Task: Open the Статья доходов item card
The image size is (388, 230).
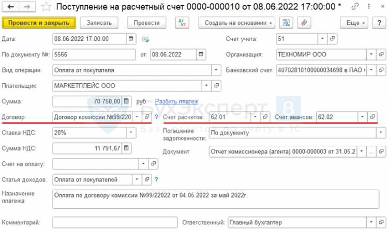Action: point(147,179)
